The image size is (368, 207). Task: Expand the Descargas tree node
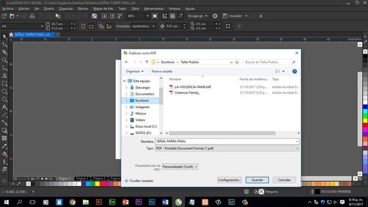coord(126,87)
